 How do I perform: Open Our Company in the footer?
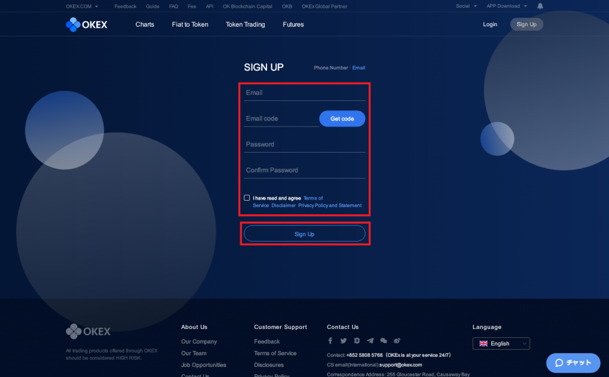click(199, 341)
